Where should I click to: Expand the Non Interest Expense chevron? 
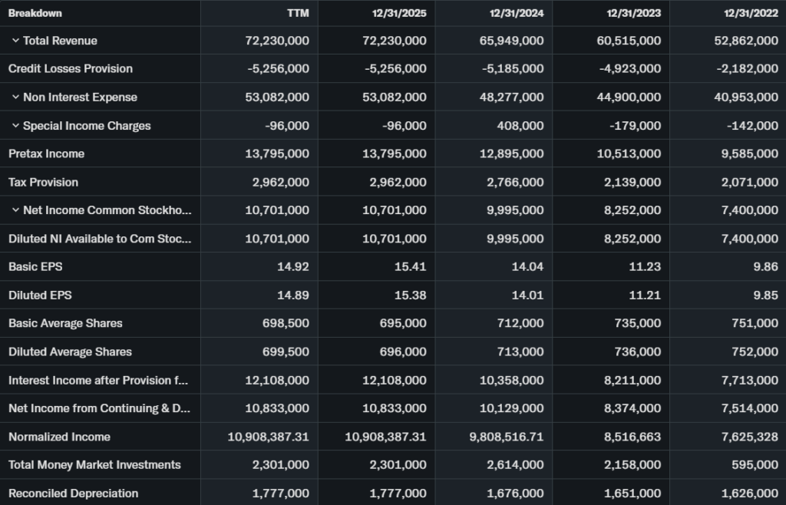tap(15, 97)
